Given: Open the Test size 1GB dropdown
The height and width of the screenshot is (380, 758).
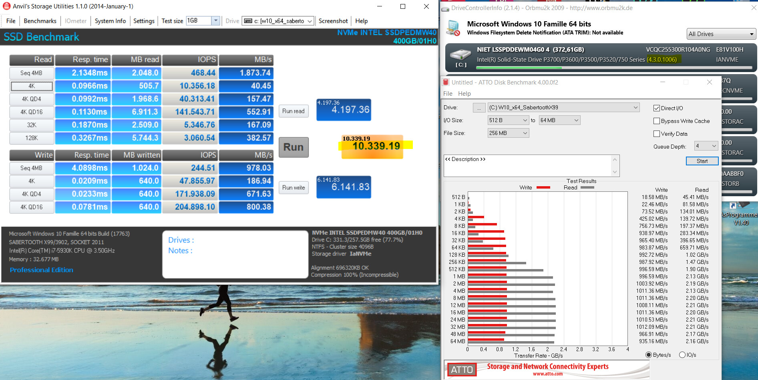Looking at the screenshot, I should (x=216, y=20).
